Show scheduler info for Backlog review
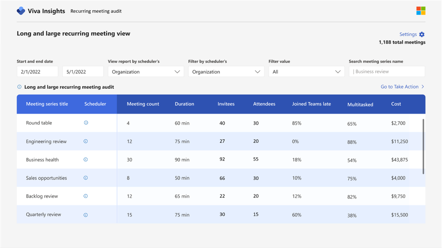This screenshot has height=248, width=442. (86, 196)
